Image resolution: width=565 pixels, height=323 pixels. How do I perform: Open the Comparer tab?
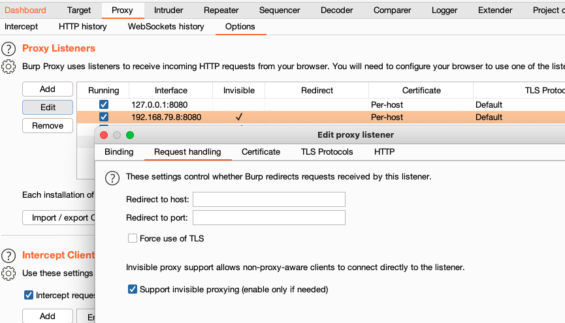[x=393, y=10]
